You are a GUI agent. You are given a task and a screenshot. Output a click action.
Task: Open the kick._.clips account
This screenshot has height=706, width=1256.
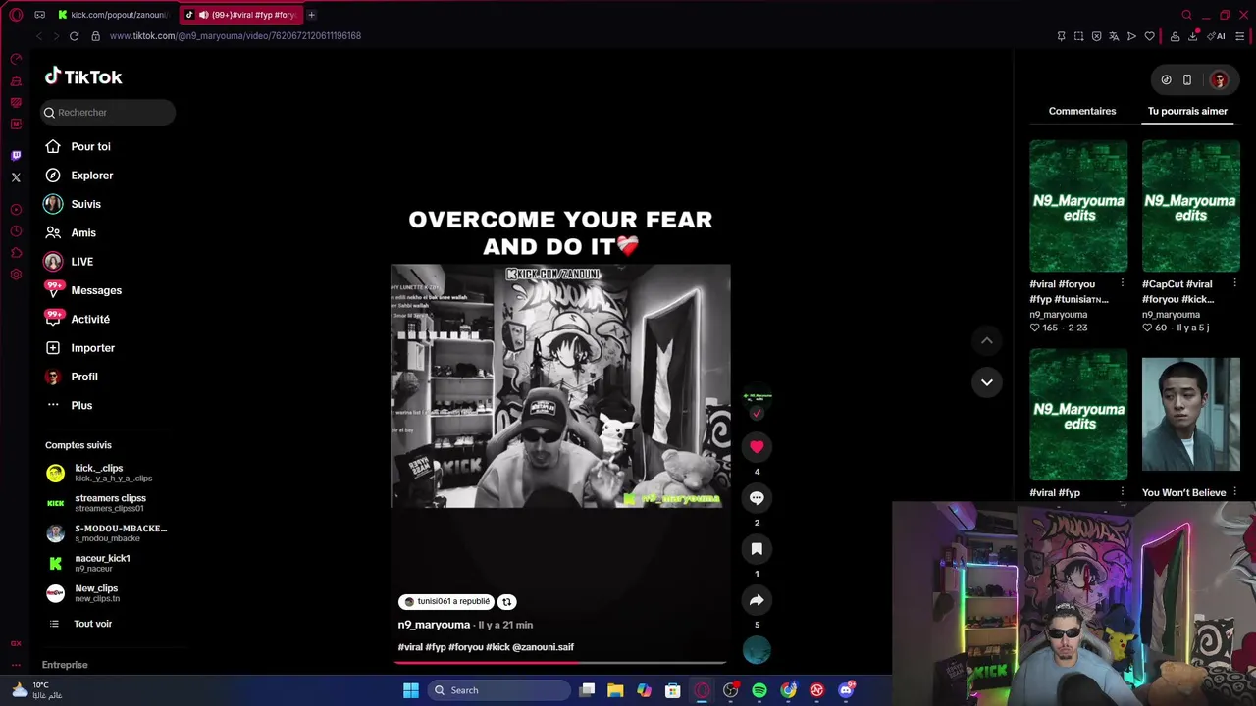[x=108, y=473]
